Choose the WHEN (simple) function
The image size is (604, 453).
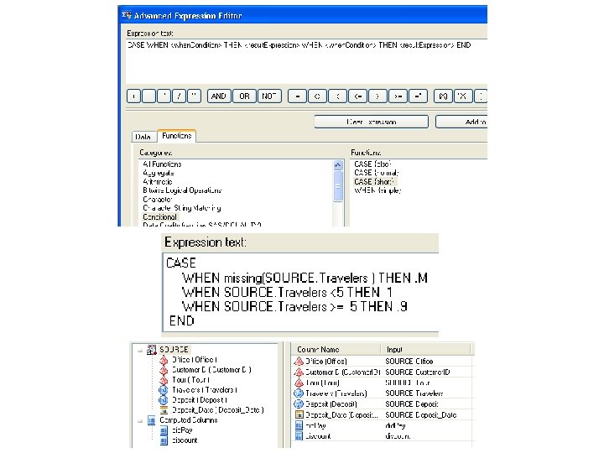(377, 190)
